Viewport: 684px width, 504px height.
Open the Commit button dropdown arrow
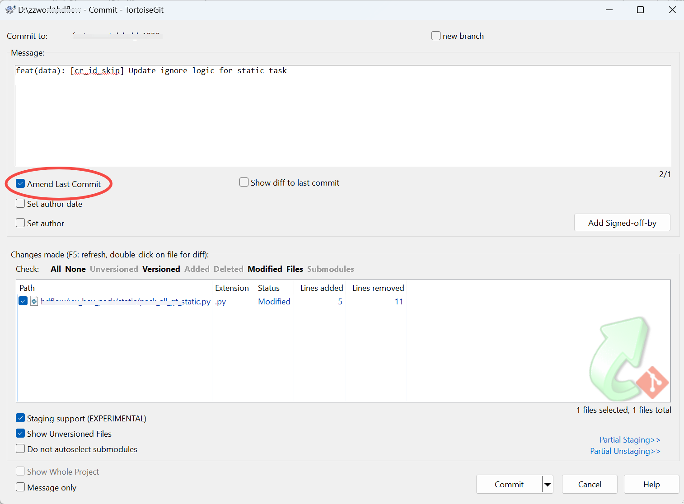coord(548,484)
